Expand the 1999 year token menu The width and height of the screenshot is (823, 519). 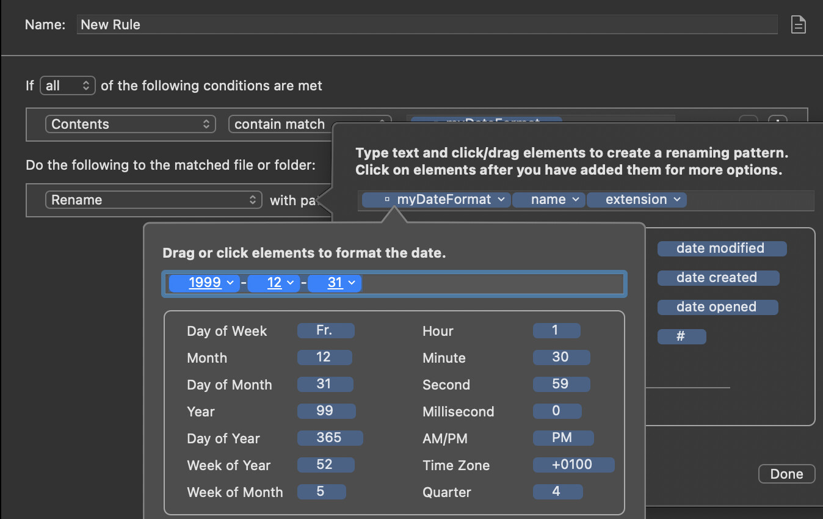(x=230, y=283)
